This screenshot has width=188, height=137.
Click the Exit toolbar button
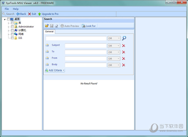[32, 14]
